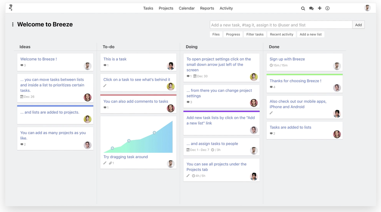The width and height of the screenshot is (381, 212).
Task: Click comment icon on Tasks are added card
Action: (271, 133)
